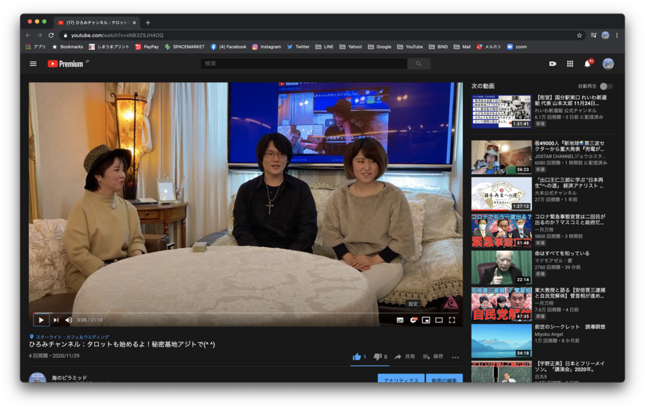Open player settings gear
Image resolution: width=645 pixels, height=409 pixels.
coord(413,320)
